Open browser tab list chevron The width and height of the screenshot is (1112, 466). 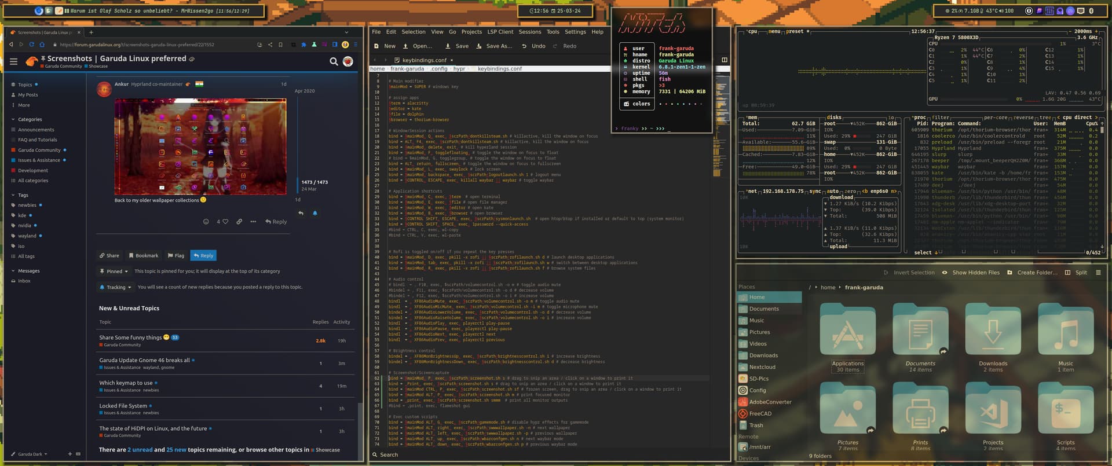click(346, 32)
